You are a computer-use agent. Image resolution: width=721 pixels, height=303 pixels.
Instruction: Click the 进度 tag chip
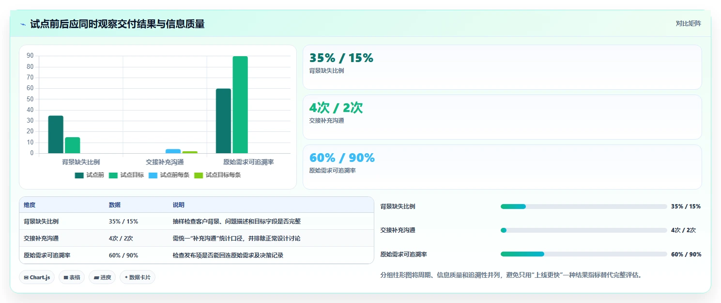[x=102, y=277]
